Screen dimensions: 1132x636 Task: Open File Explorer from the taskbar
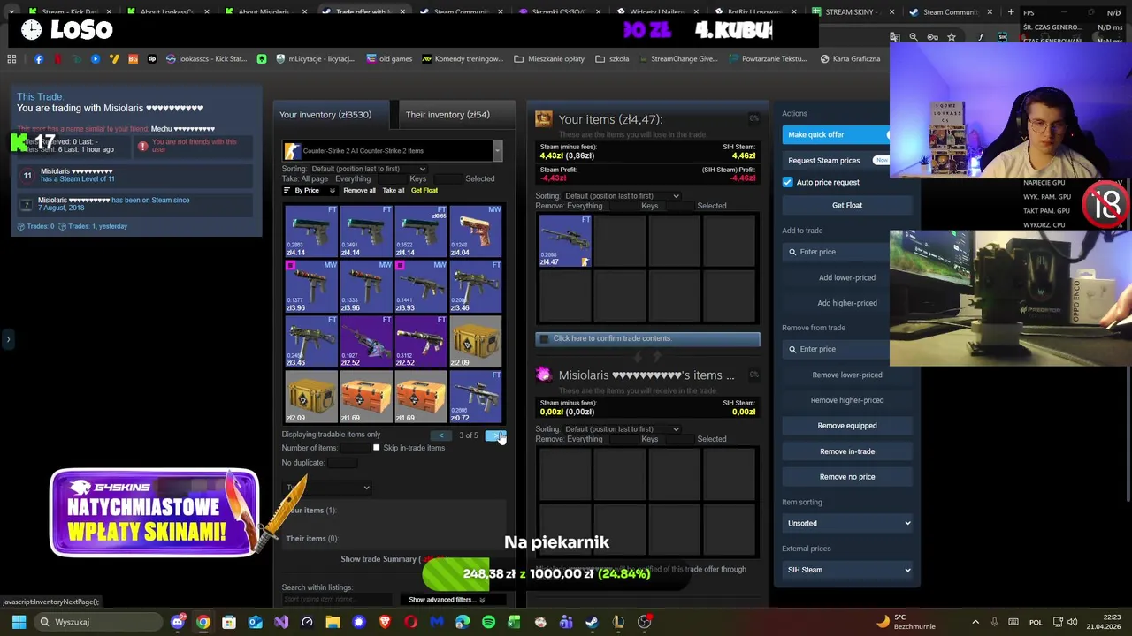(333, 622)
